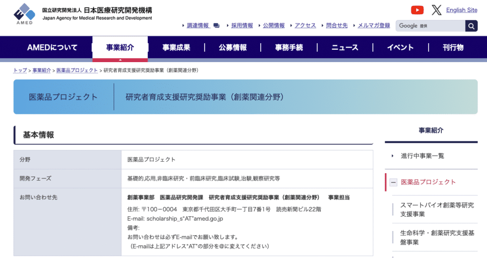487x258 pixels.
Task: Select 公募情報 in main navigation
Action: point(233,47)
